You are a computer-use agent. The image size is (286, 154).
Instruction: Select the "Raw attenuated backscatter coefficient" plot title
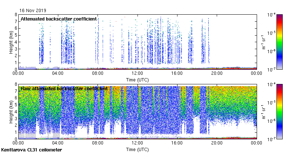[64, 88]
